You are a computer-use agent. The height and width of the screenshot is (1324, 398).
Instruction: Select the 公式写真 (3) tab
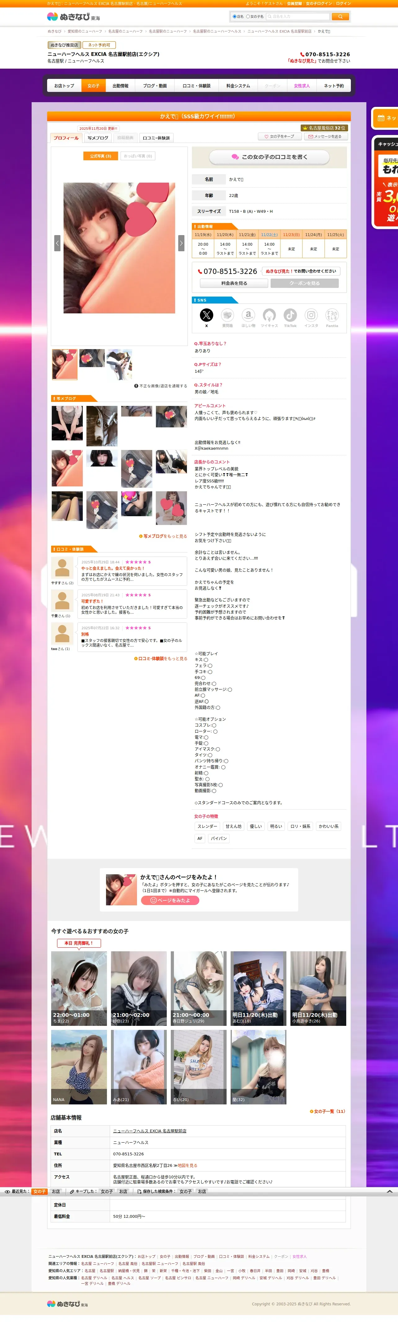click(x=100, y=156)
